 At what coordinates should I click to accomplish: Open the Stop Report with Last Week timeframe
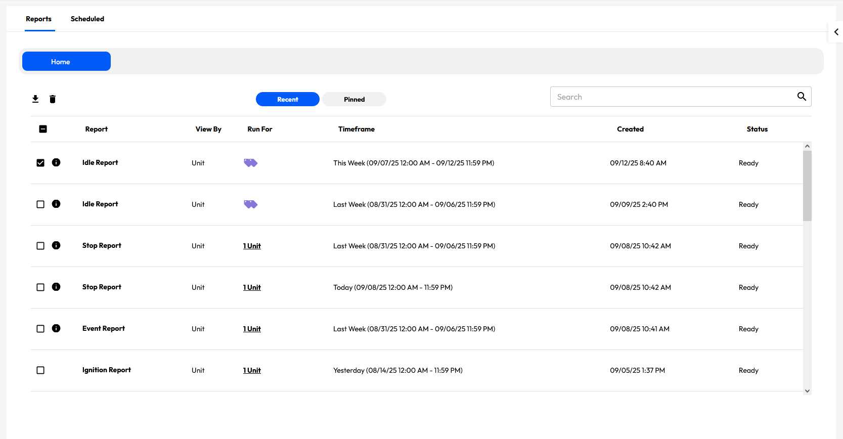click(102, 245)
